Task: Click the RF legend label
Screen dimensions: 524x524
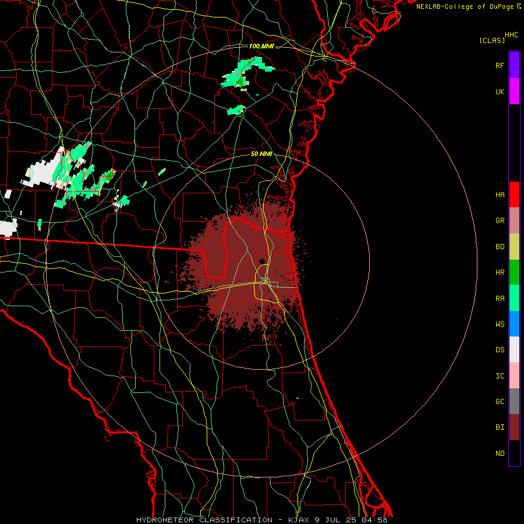Action: pyautogui.click(x=500, y=65)
